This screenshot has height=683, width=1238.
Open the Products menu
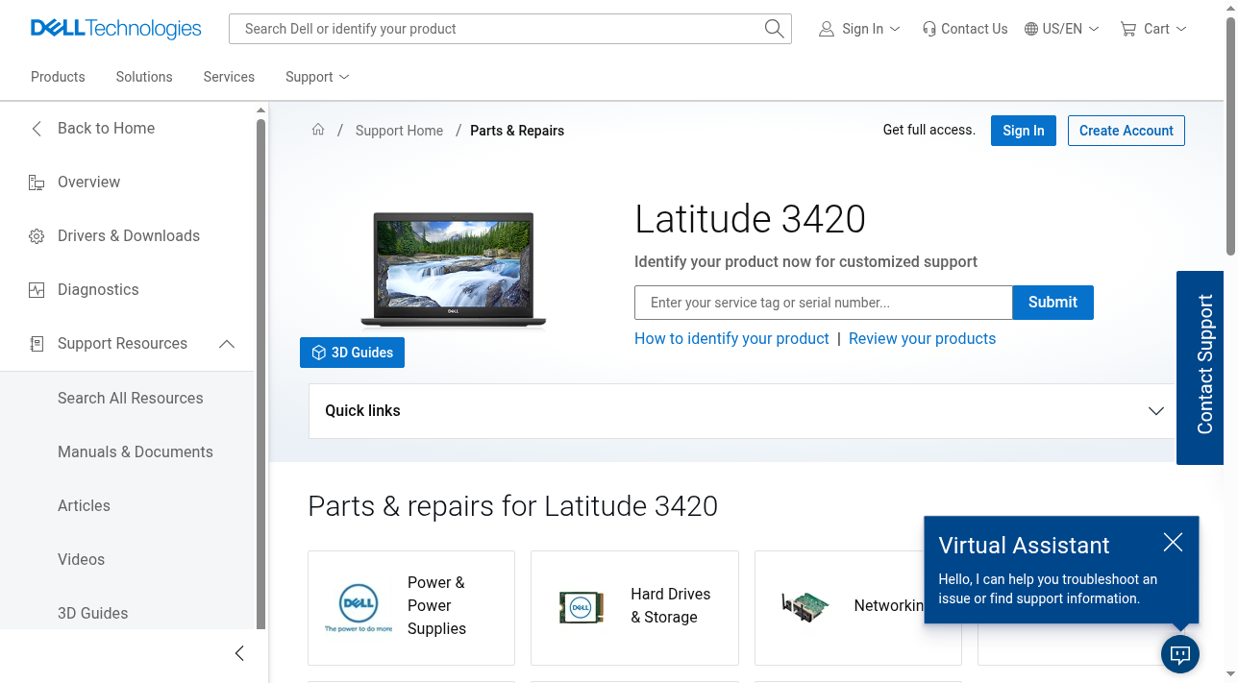(58, 77)
